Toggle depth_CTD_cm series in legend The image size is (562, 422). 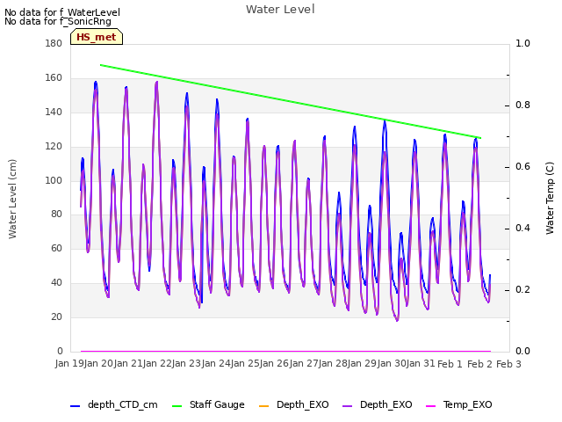pyautogui.click(x=114, y=404)
